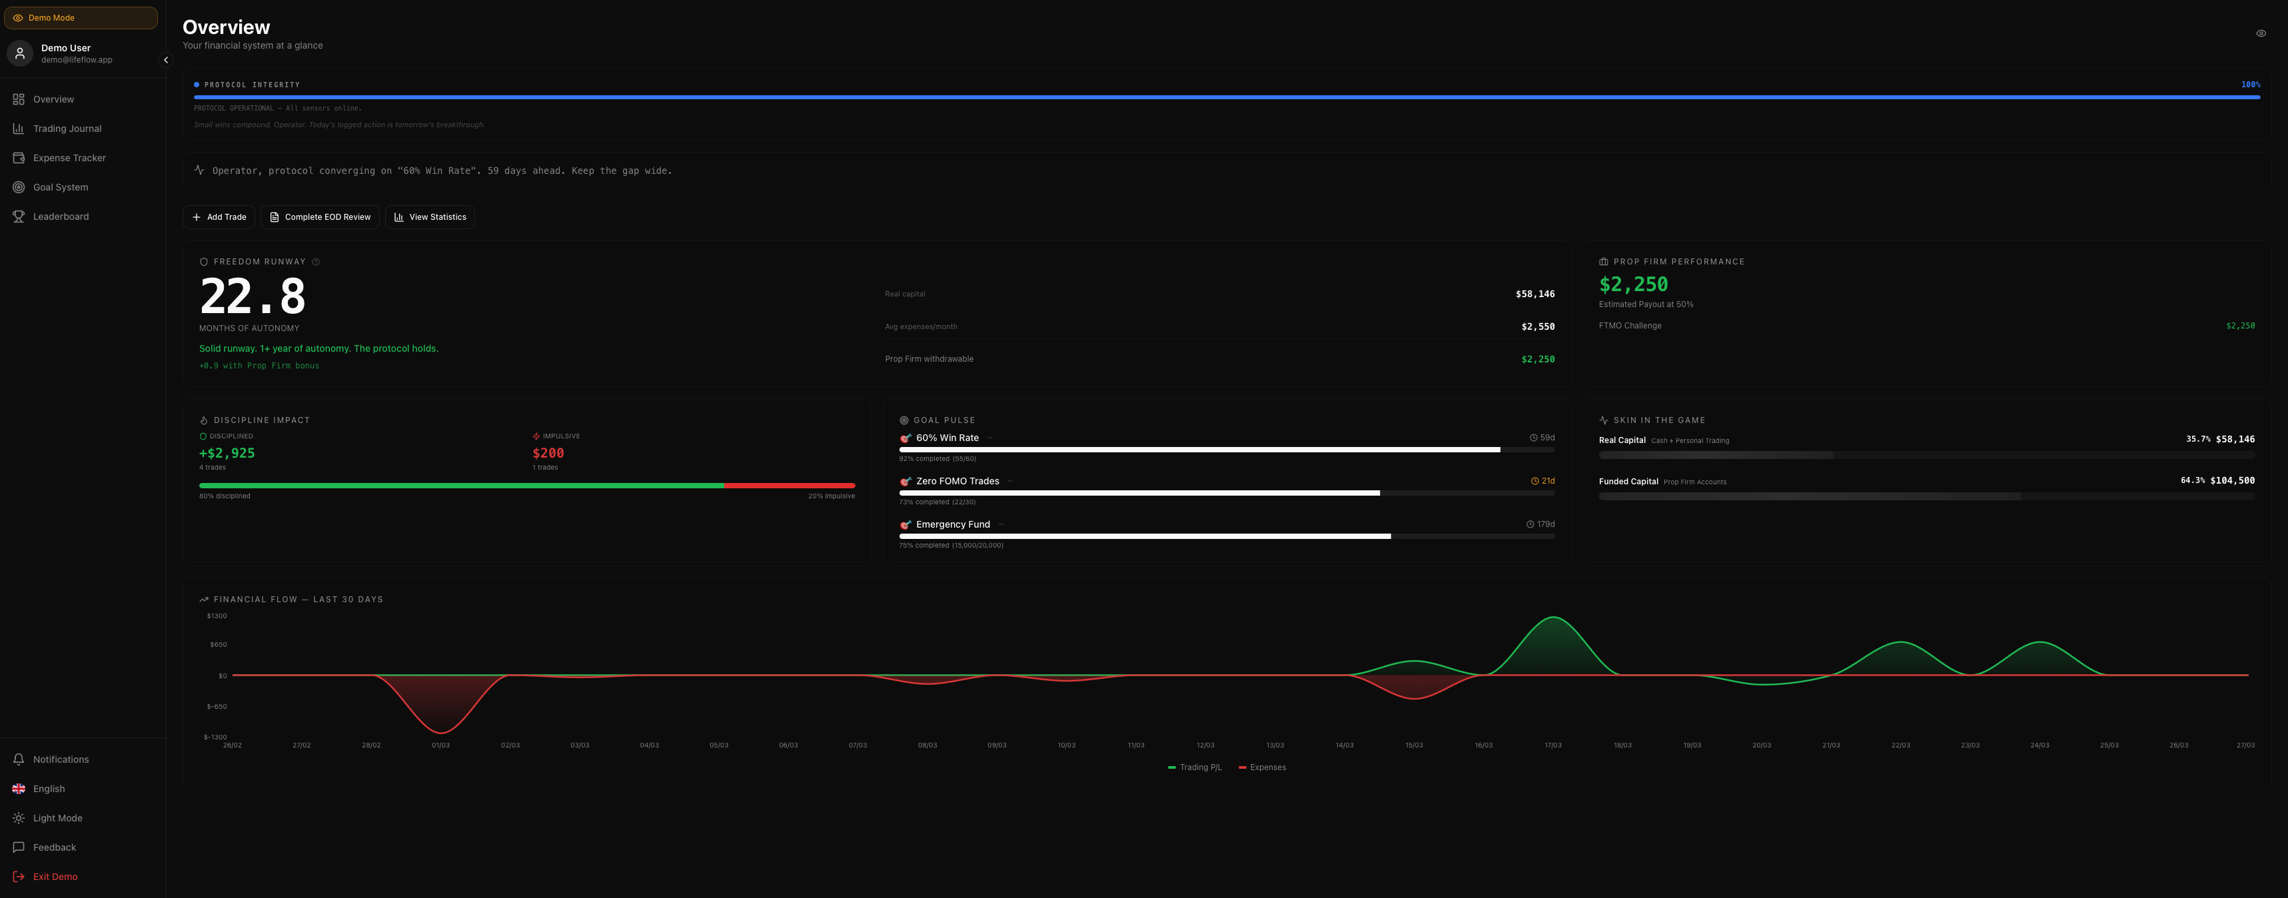
Task: Open the Leaderboard page
Action: pos(61,217)
